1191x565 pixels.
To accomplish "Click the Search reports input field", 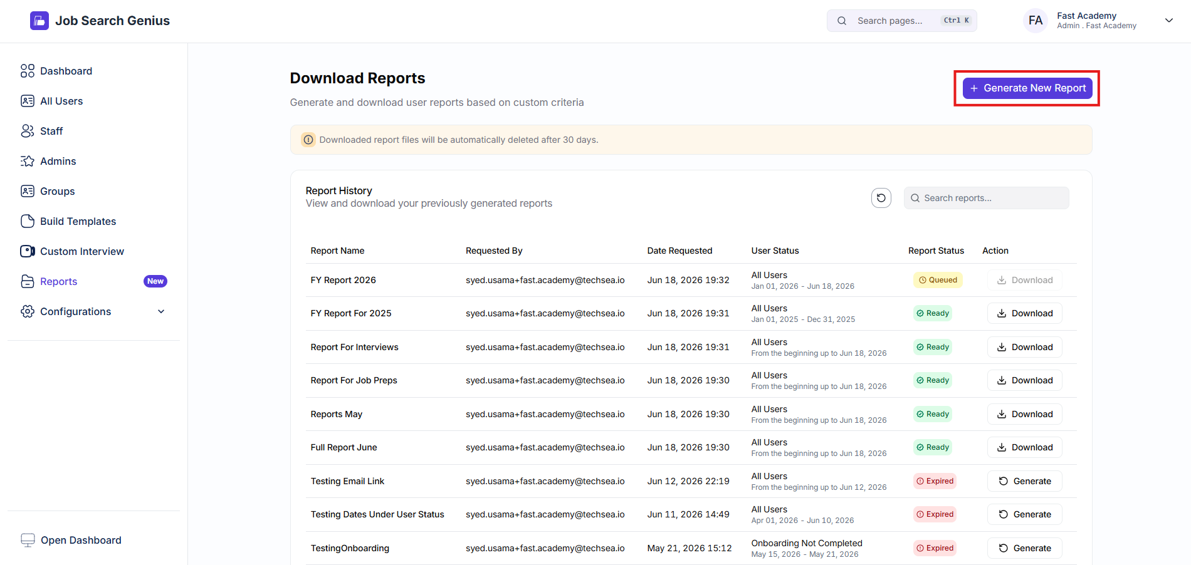I will (986, 198).
